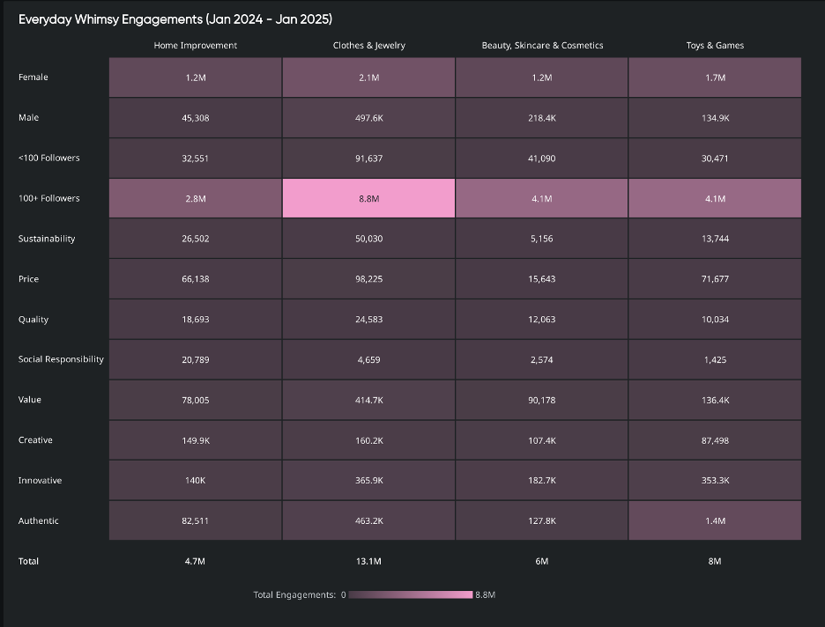Click the Social Responsibility row label
This screenshot has height=627, width=825.
61,359
